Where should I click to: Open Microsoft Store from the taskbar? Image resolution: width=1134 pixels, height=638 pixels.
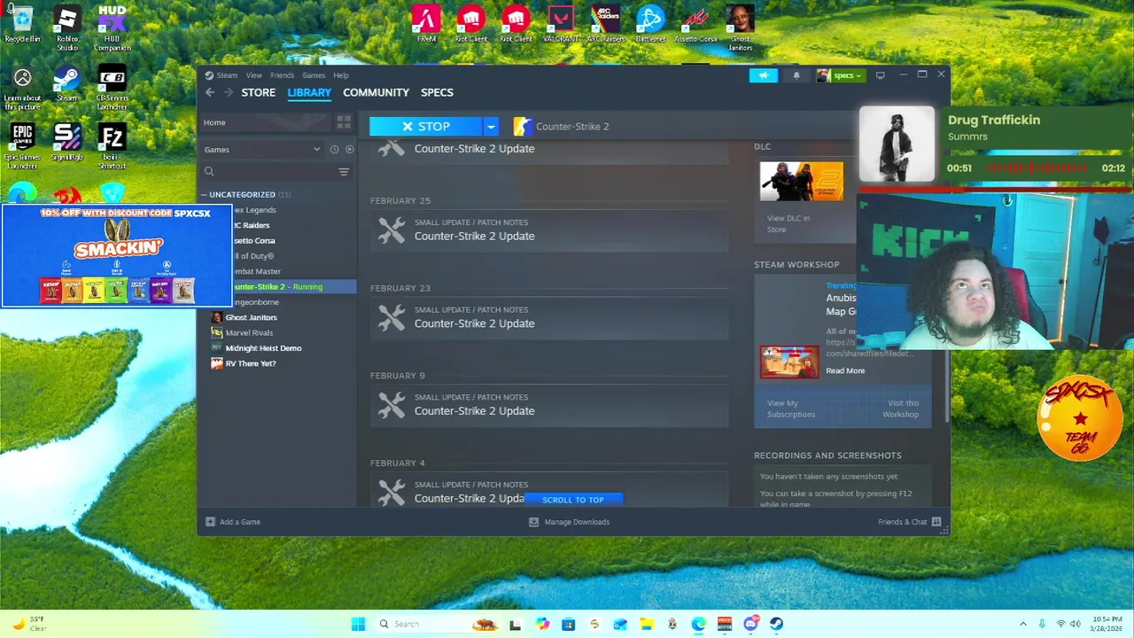click(568, 624)
